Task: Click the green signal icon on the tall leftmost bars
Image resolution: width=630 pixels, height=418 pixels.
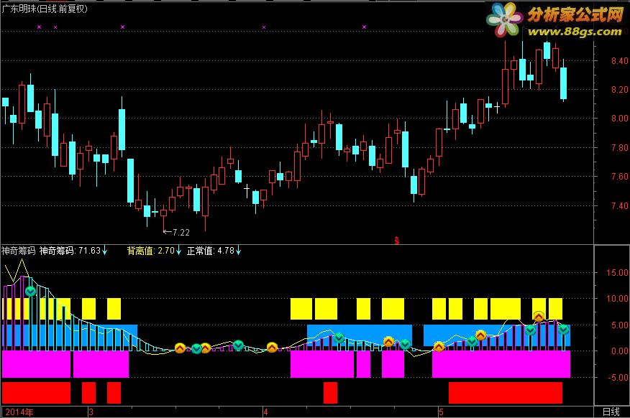Action: [30, 292]
